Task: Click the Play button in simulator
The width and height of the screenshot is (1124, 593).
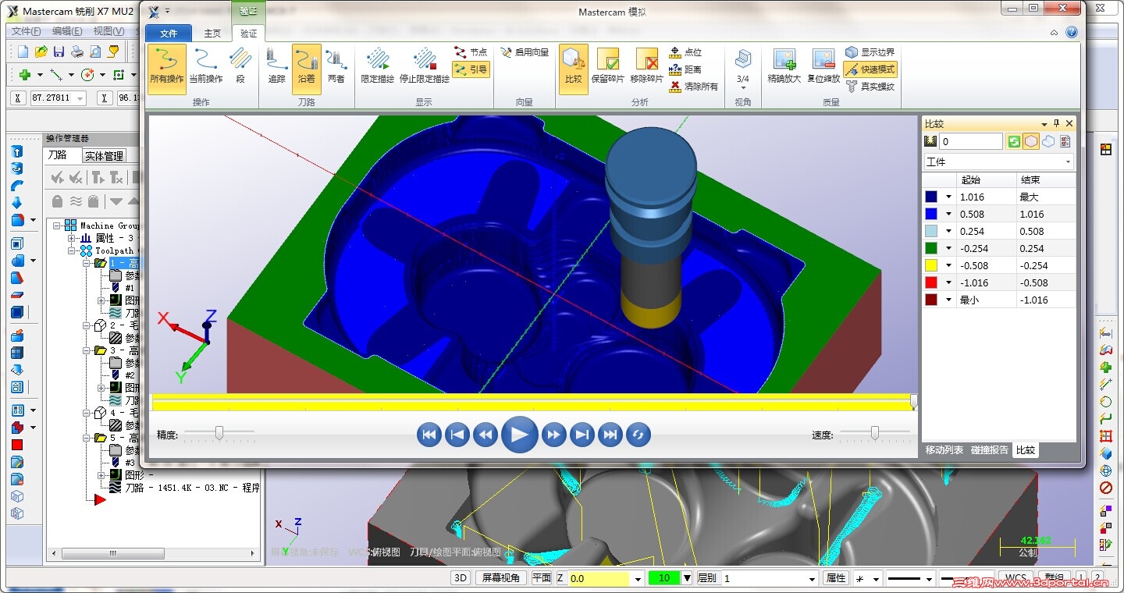Action: 519,435
